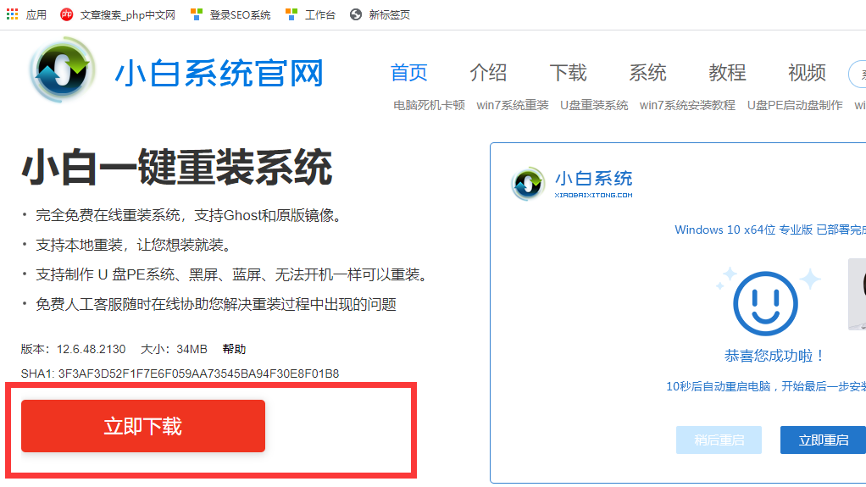
Task: Click the SHA1 hash text line
Action: pyautogui.click(x=180, y=374)
